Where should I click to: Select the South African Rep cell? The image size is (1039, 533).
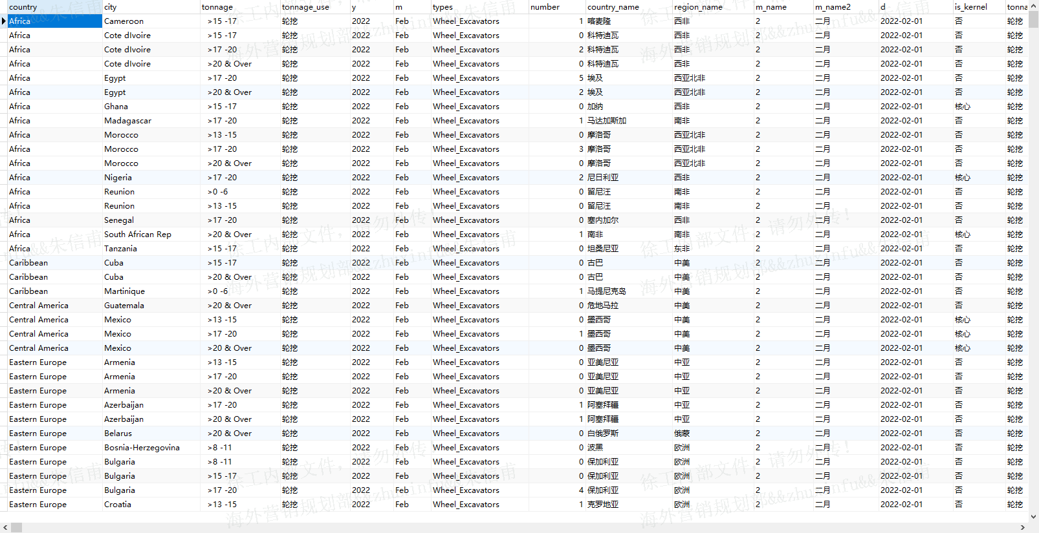pyautogui.click(x=138, y=235)
